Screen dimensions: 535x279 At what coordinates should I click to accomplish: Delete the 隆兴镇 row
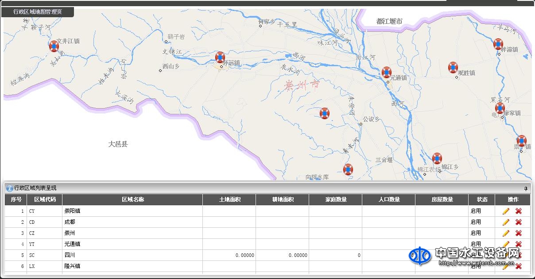tap(519, 266)
